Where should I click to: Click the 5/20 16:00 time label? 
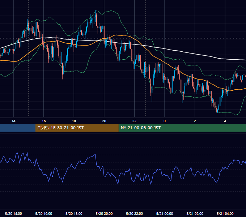[x=44, y=213]
